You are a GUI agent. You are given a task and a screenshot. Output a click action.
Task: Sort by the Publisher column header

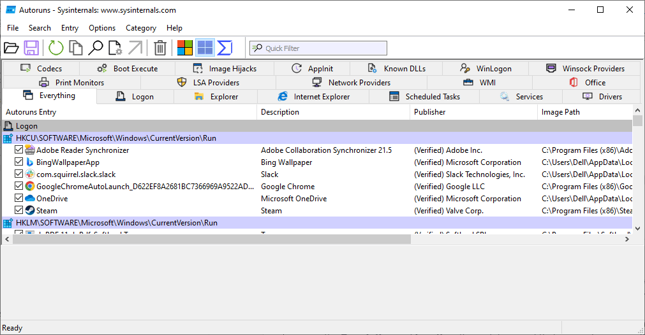pyautogui.click(x=473, y=112)
